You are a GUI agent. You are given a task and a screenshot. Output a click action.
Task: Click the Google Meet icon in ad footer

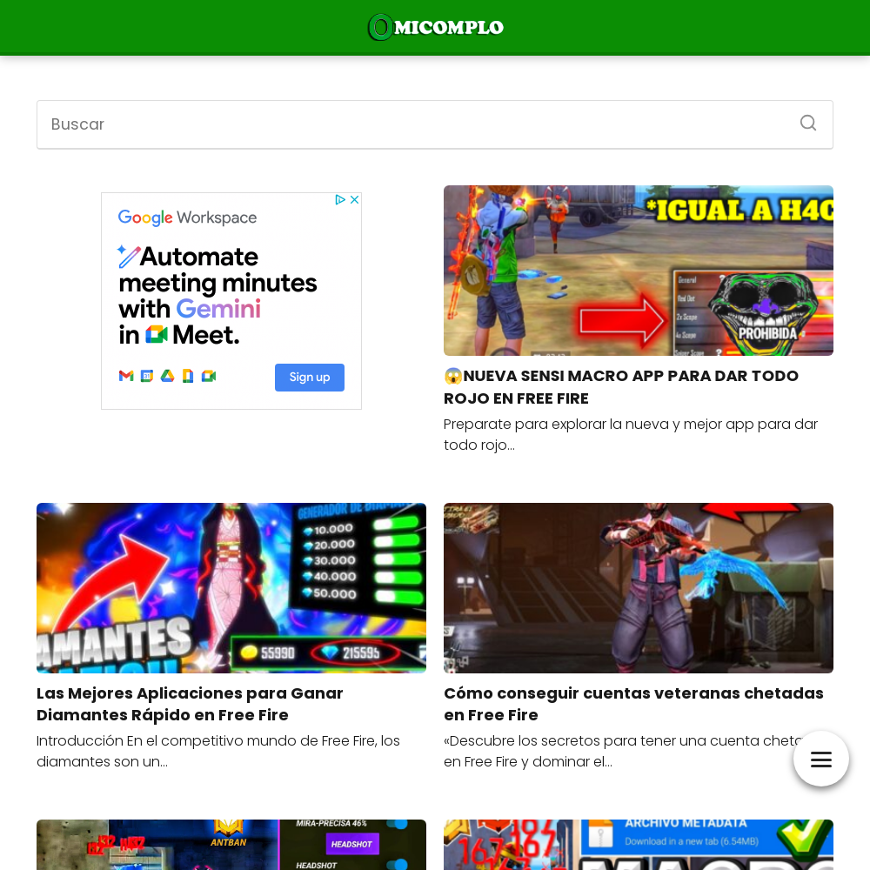[209, 376]
